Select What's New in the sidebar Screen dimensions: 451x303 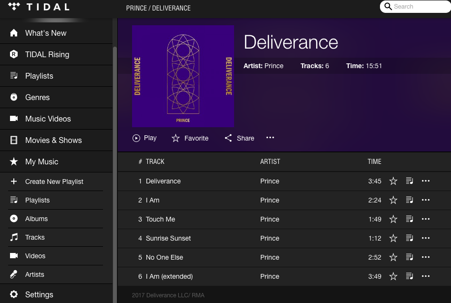pos(45,33)
